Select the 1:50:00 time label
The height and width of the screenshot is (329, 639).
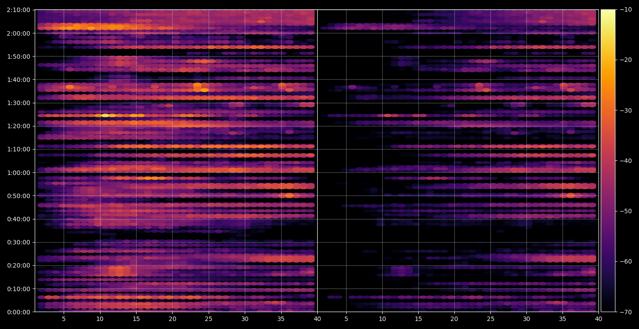[19, 56]
